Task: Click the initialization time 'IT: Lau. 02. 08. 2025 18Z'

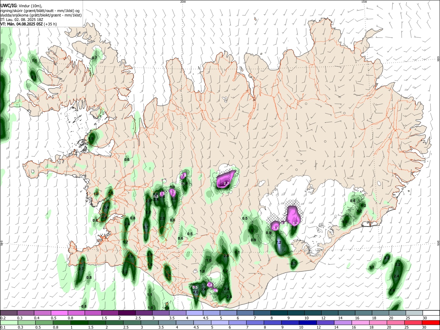Action: click(22, 20)
